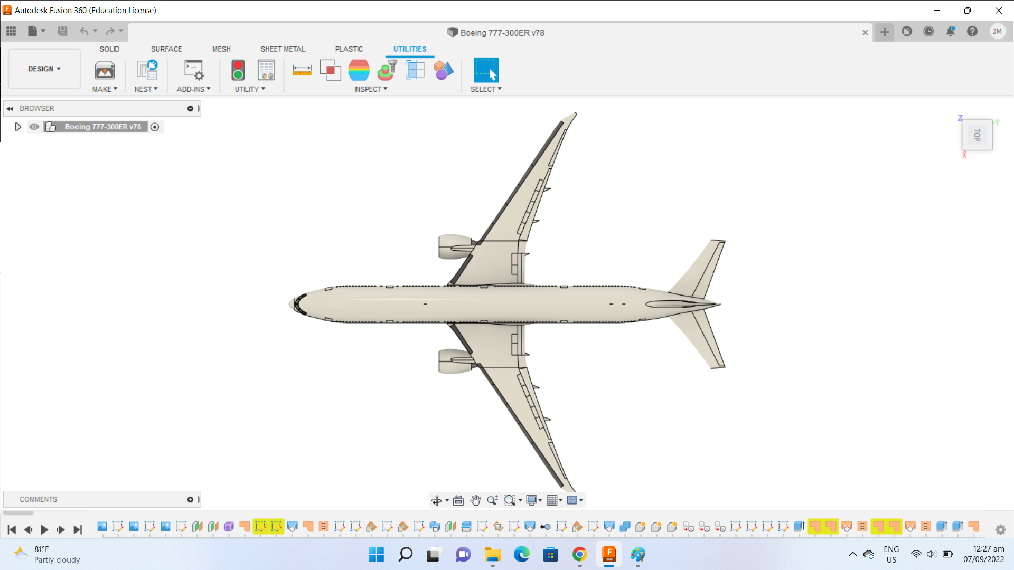Expand the SELECT dropdown menu
Image resolution: width=1014 pixels, height=570 pixels.
[x=486, y=89]
